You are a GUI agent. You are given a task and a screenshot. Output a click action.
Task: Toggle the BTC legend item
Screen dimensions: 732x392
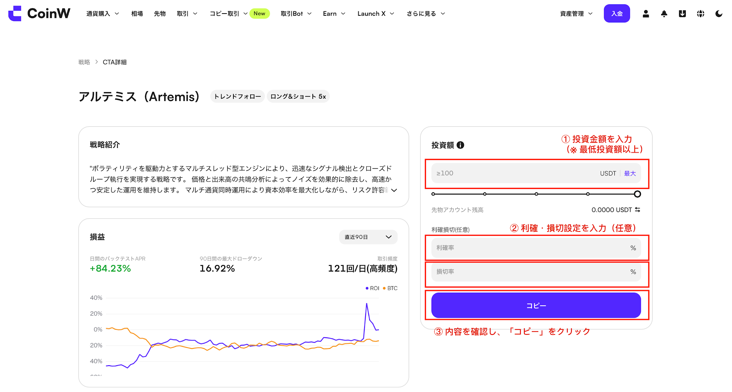click(390, 288)
